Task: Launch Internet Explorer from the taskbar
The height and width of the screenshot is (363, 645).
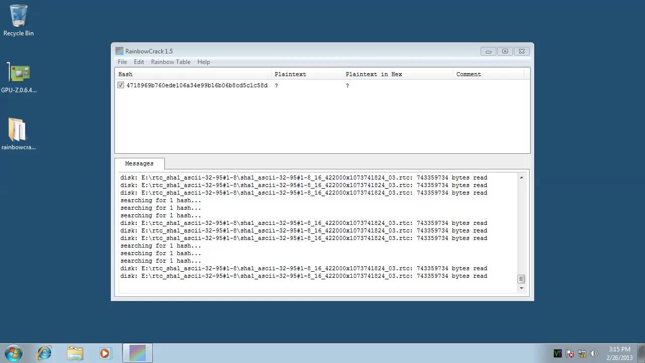Action: [x=44, y=353]
